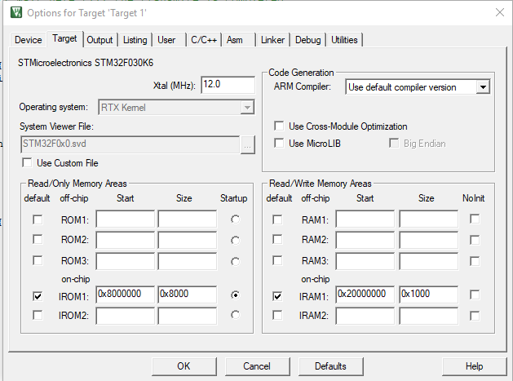This screenshot has width=513, height=381.
Task: Check the RAM1 default checkbox
Action: coord(277,219)
